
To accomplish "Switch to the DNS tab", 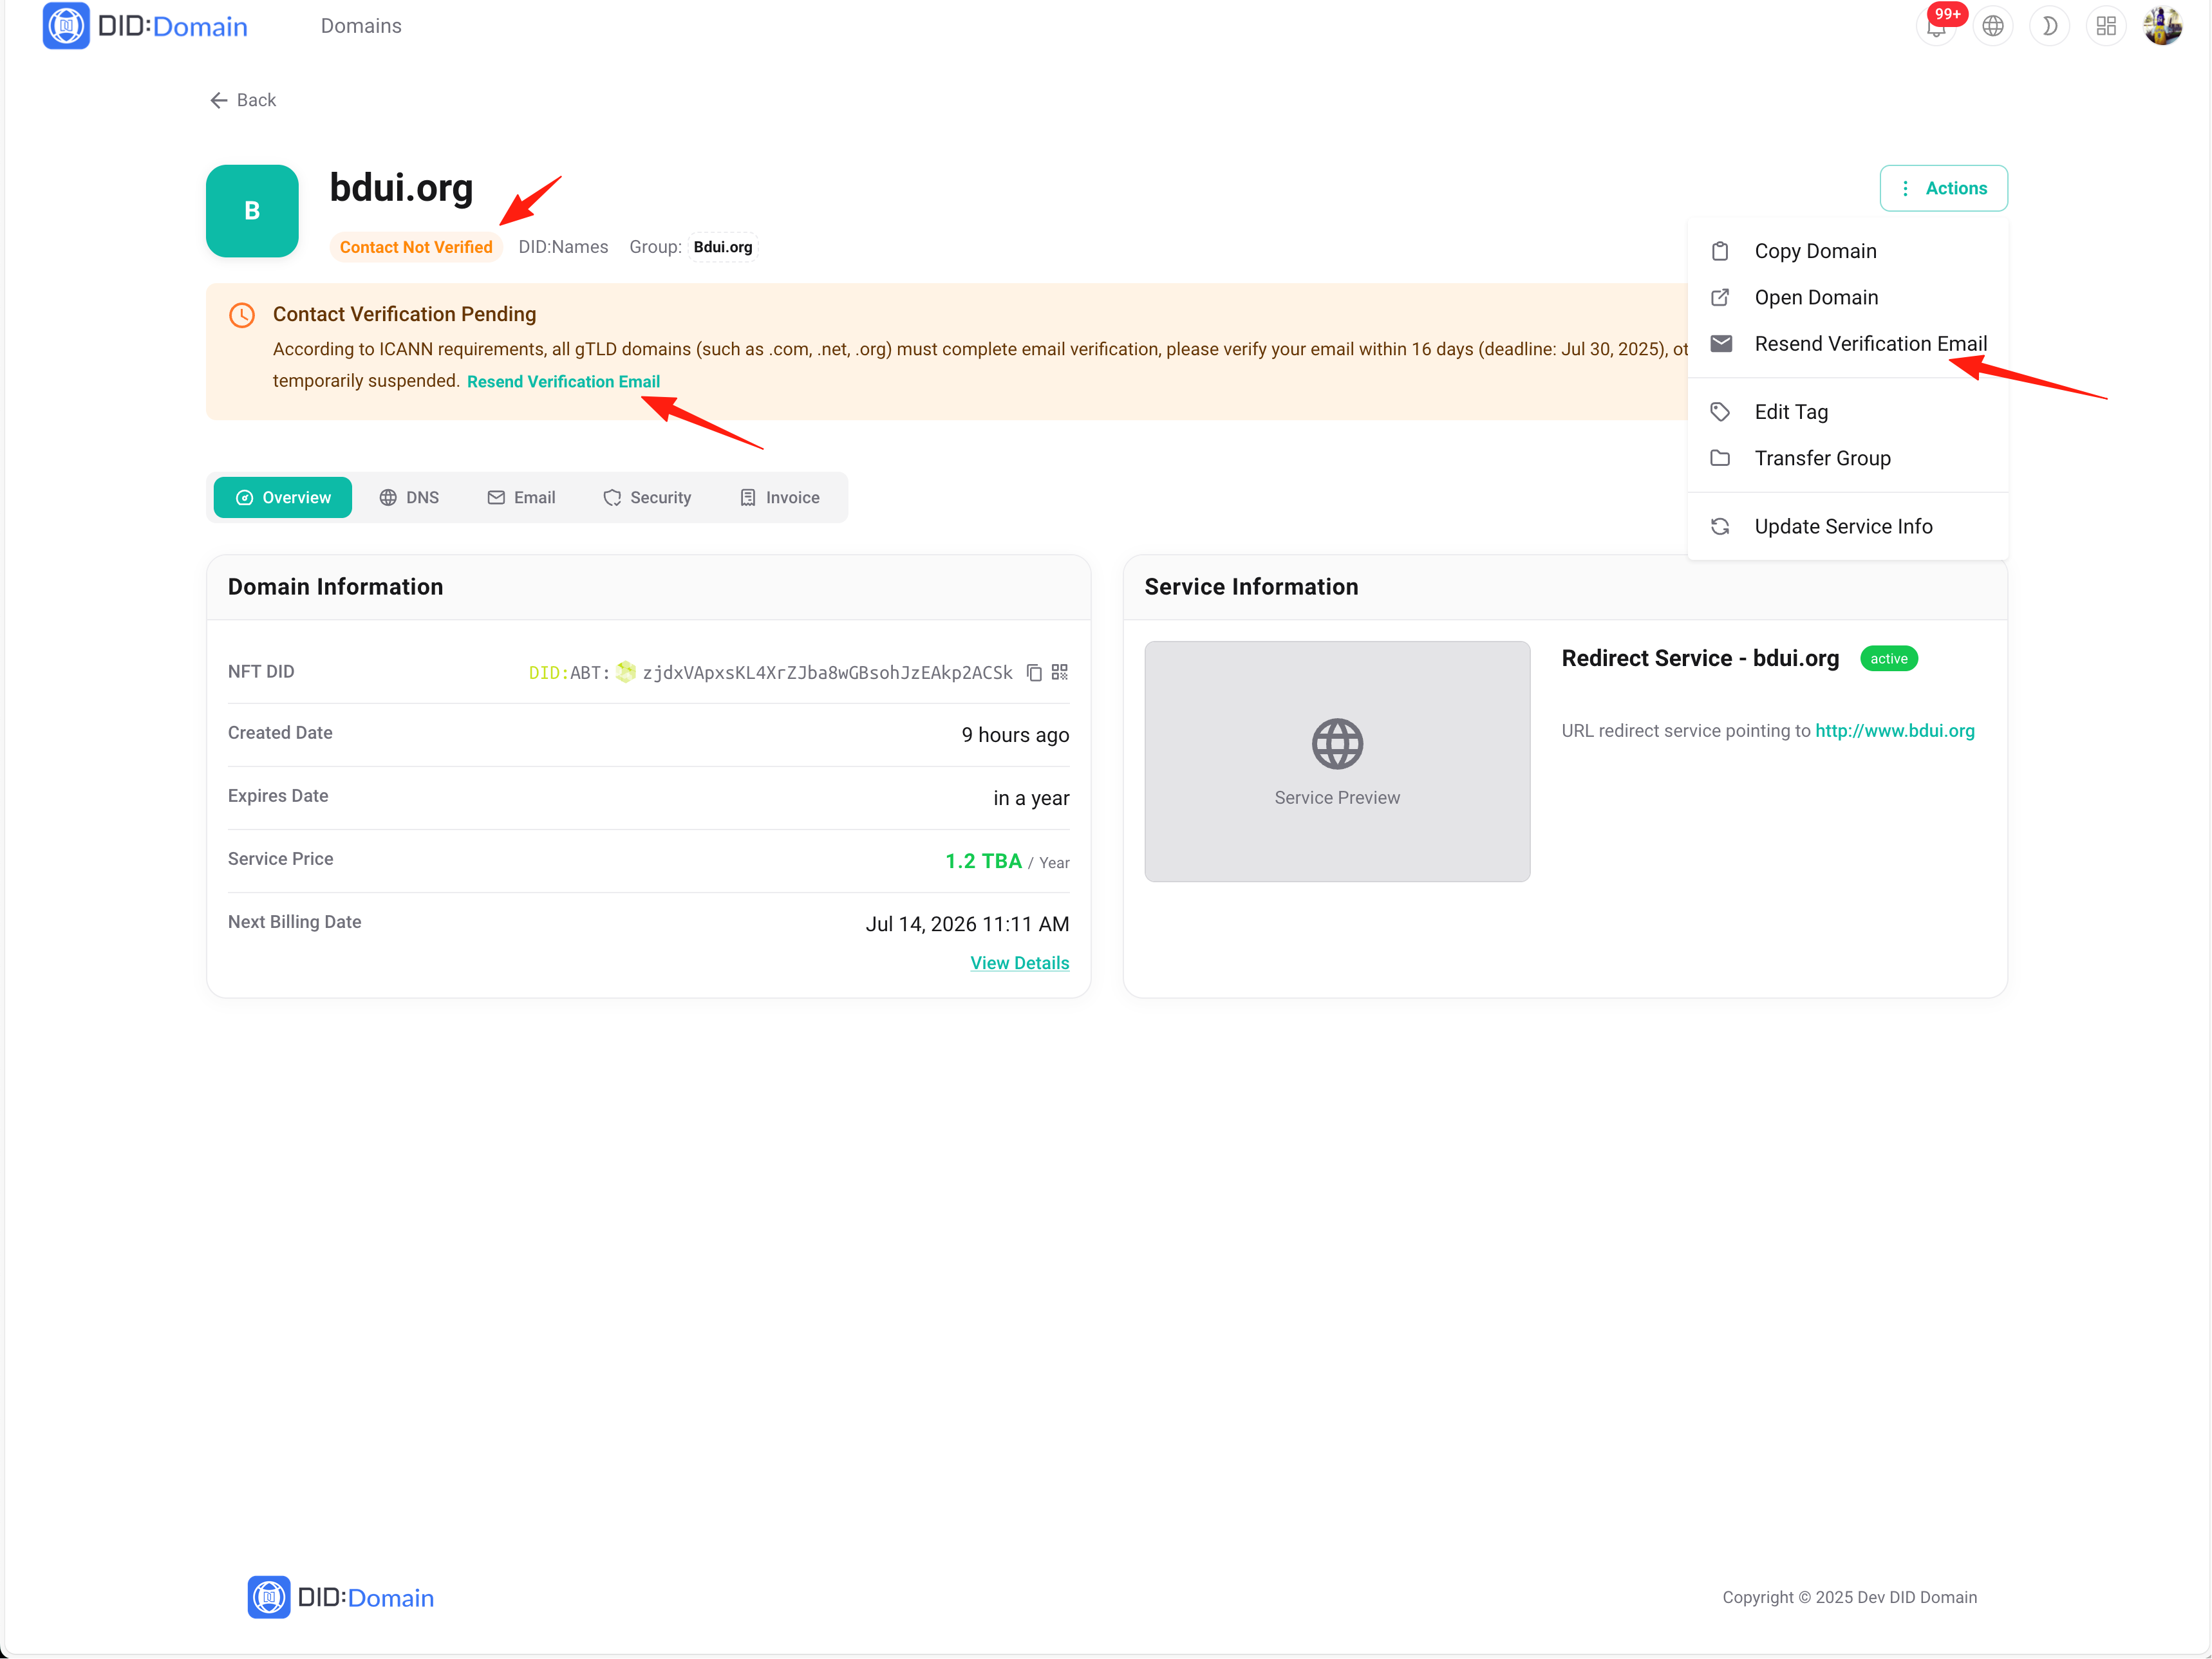I will point(409,497).
